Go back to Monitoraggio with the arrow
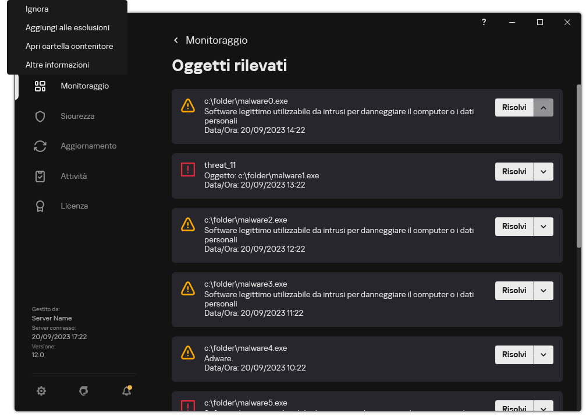The image size is (586, 416). pyautogui.click(x=176, y=40)
